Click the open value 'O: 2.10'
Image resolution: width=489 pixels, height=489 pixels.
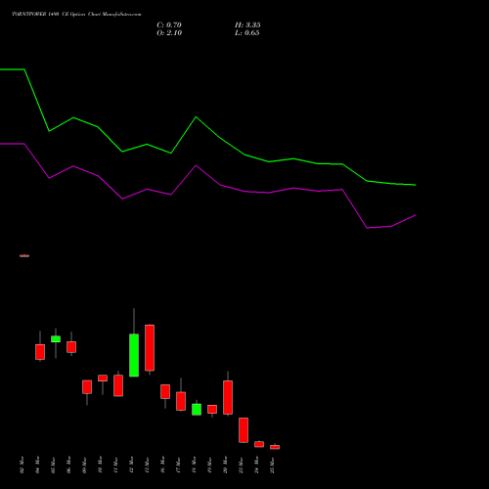(x=169, y=33)
